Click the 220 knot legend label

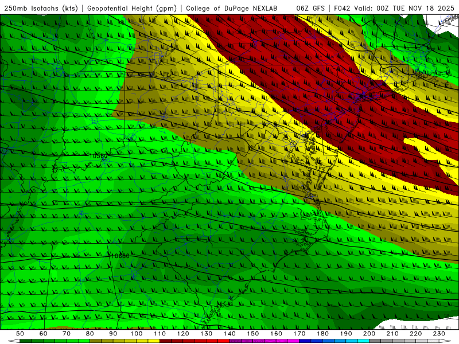tap(415, 334)
